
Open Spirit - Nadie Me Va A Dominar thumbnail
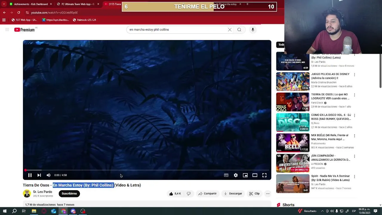[x=293, y=184]
